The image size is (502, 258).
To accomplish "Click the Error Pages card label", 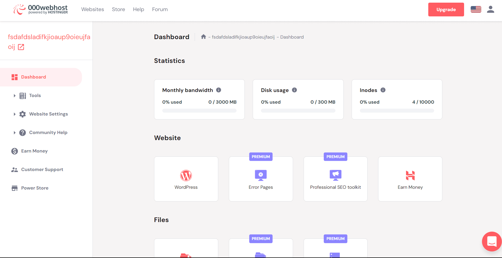I will (x=261, y=187).
